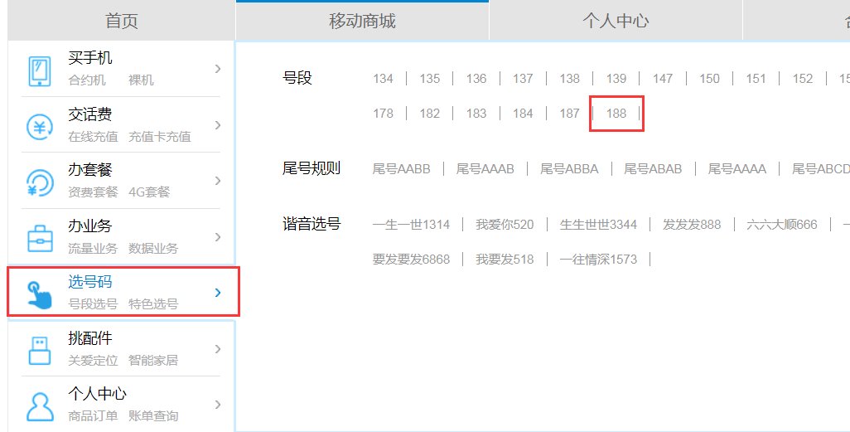Open the 智能家居 link
This screenshot has width=850, height=432.
[153, 361]
